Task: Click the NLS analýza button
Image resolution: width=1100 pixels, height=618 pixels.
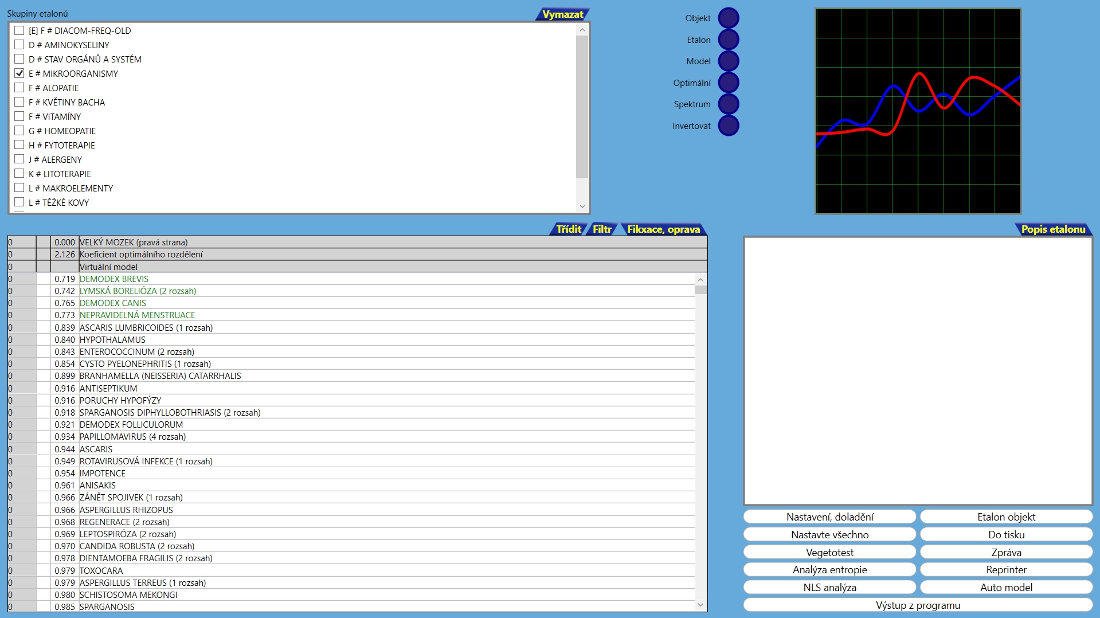Action: [829, 588]
